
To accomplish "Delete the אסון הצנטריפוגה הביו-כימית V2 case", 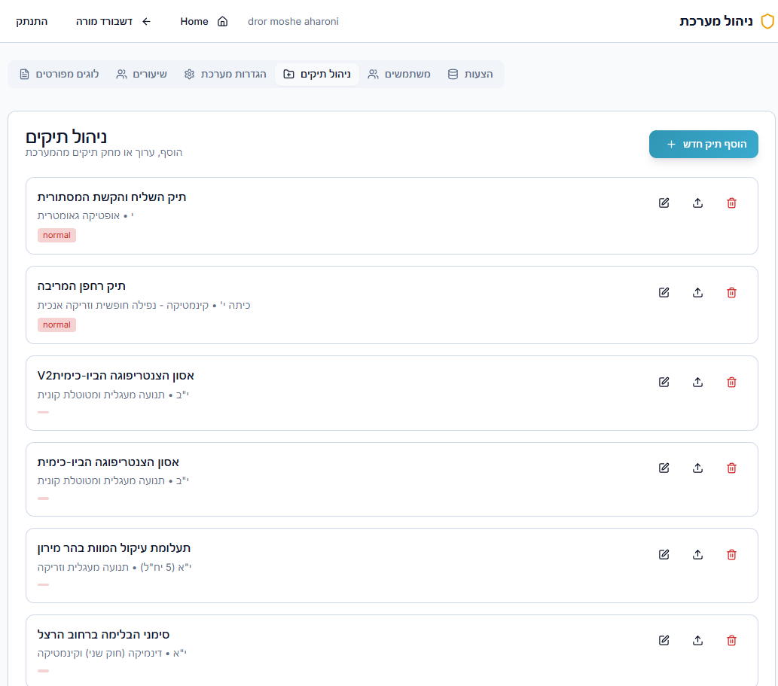I will 731,382.
